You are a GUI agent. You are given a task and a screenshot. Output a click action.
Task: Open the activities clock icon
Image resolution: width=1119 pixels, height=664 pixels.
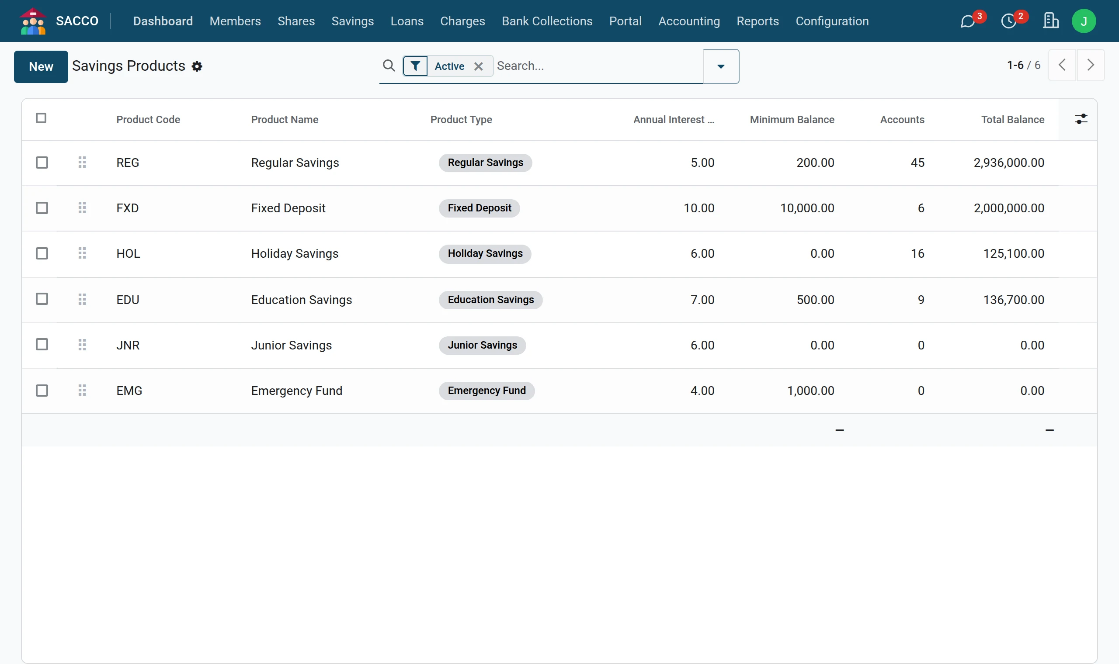point(1008,21)
